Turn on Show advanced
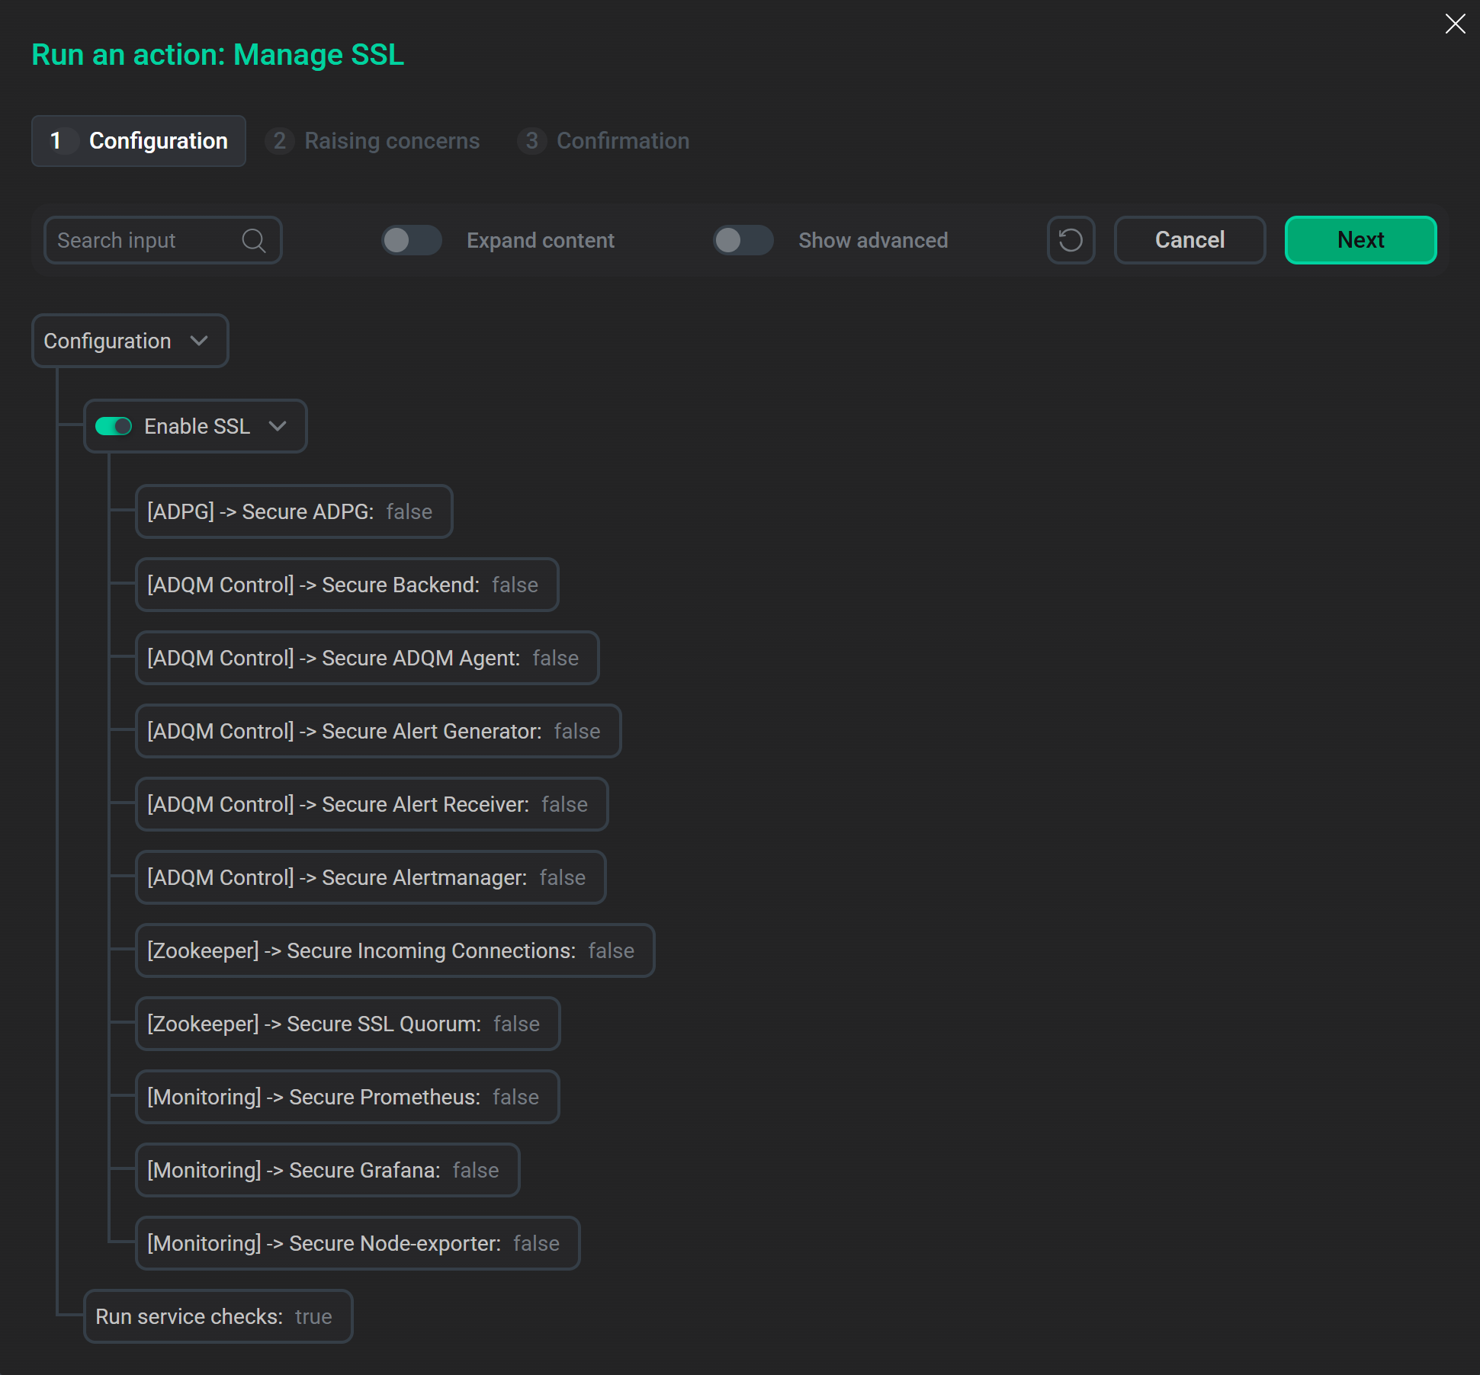The width and height of the screenshot is (1480, 1375). pos(743,240)
